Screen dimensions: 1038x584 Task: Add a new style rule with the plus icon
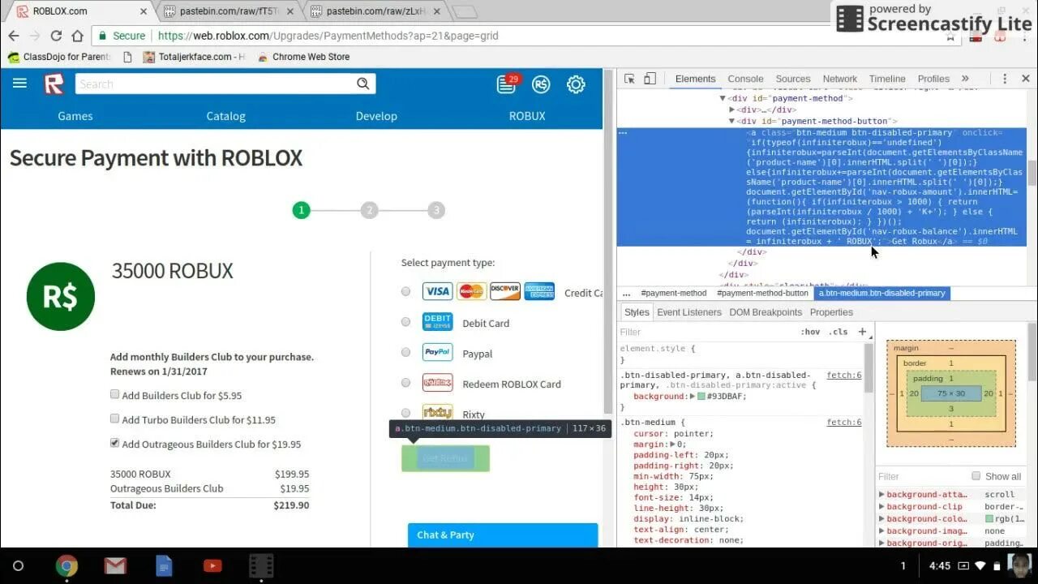(x=862, y=332)
